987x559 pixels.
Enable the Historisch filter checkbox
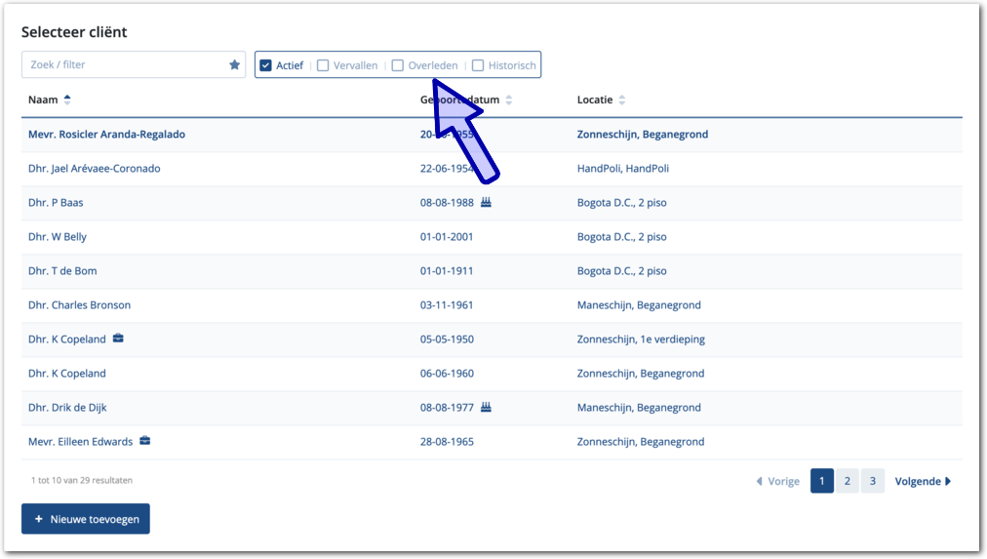478,66
